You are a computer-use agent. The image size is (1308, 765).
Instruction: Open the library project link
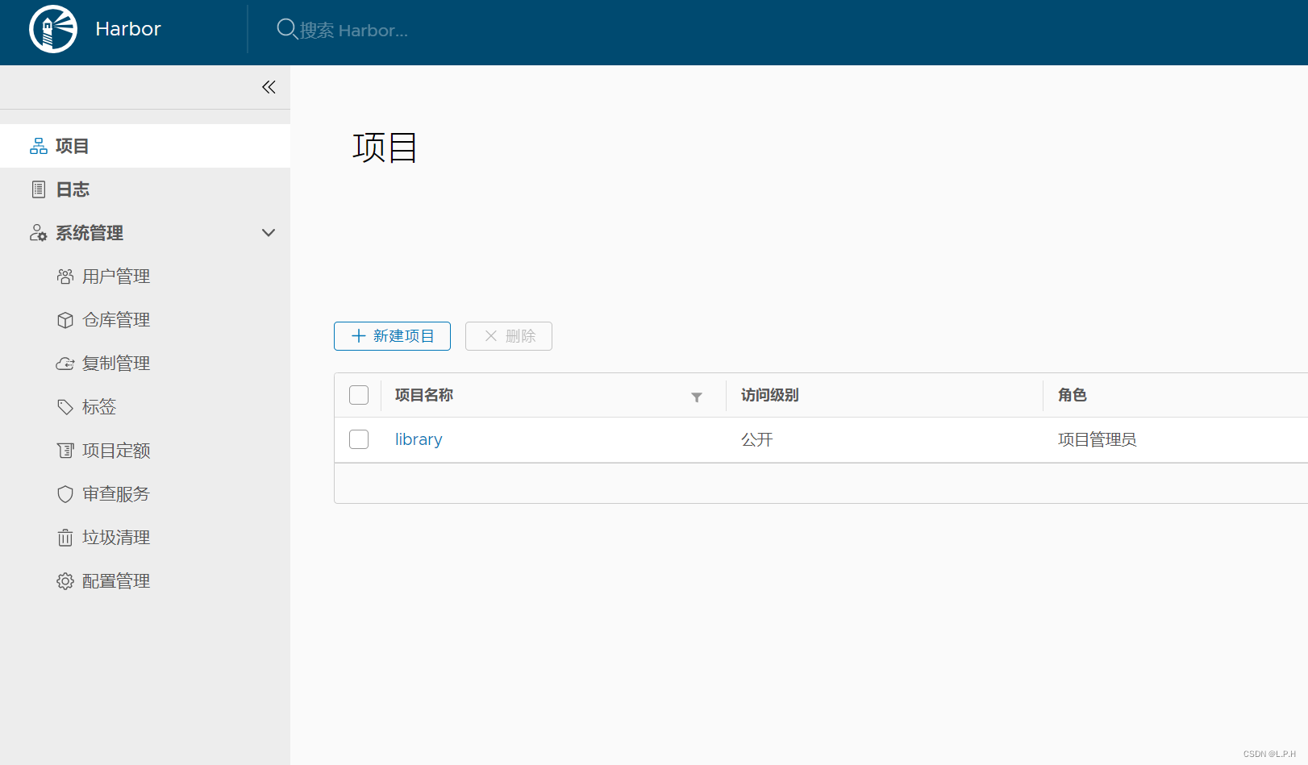coord(419,439)
